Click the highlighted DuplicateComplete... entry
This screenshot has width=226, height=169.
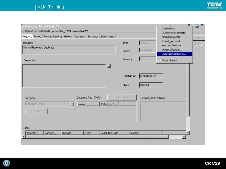pyautogui.click(x=175, y=54)
